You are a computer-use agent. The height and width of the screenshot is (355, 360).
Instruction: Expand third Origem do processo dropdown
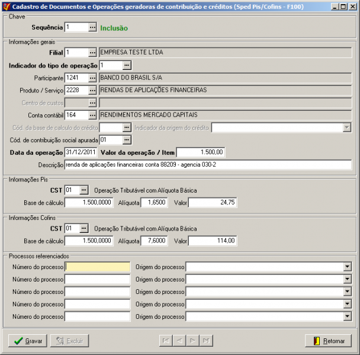(x=348, y=292)
